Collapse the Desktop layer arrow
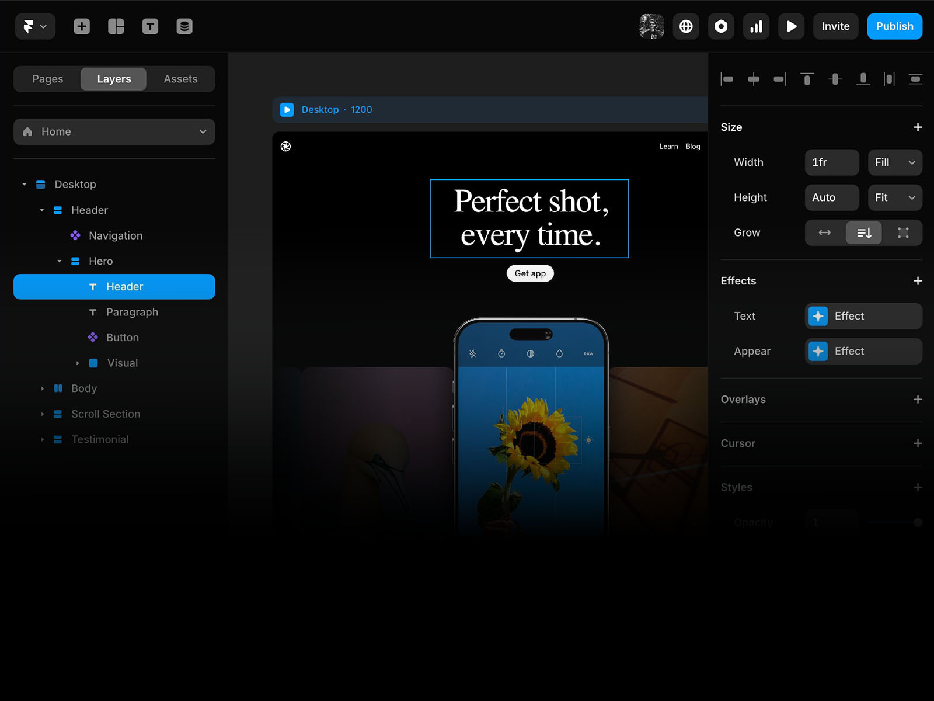The image size is (934, 701). [25, 184]
